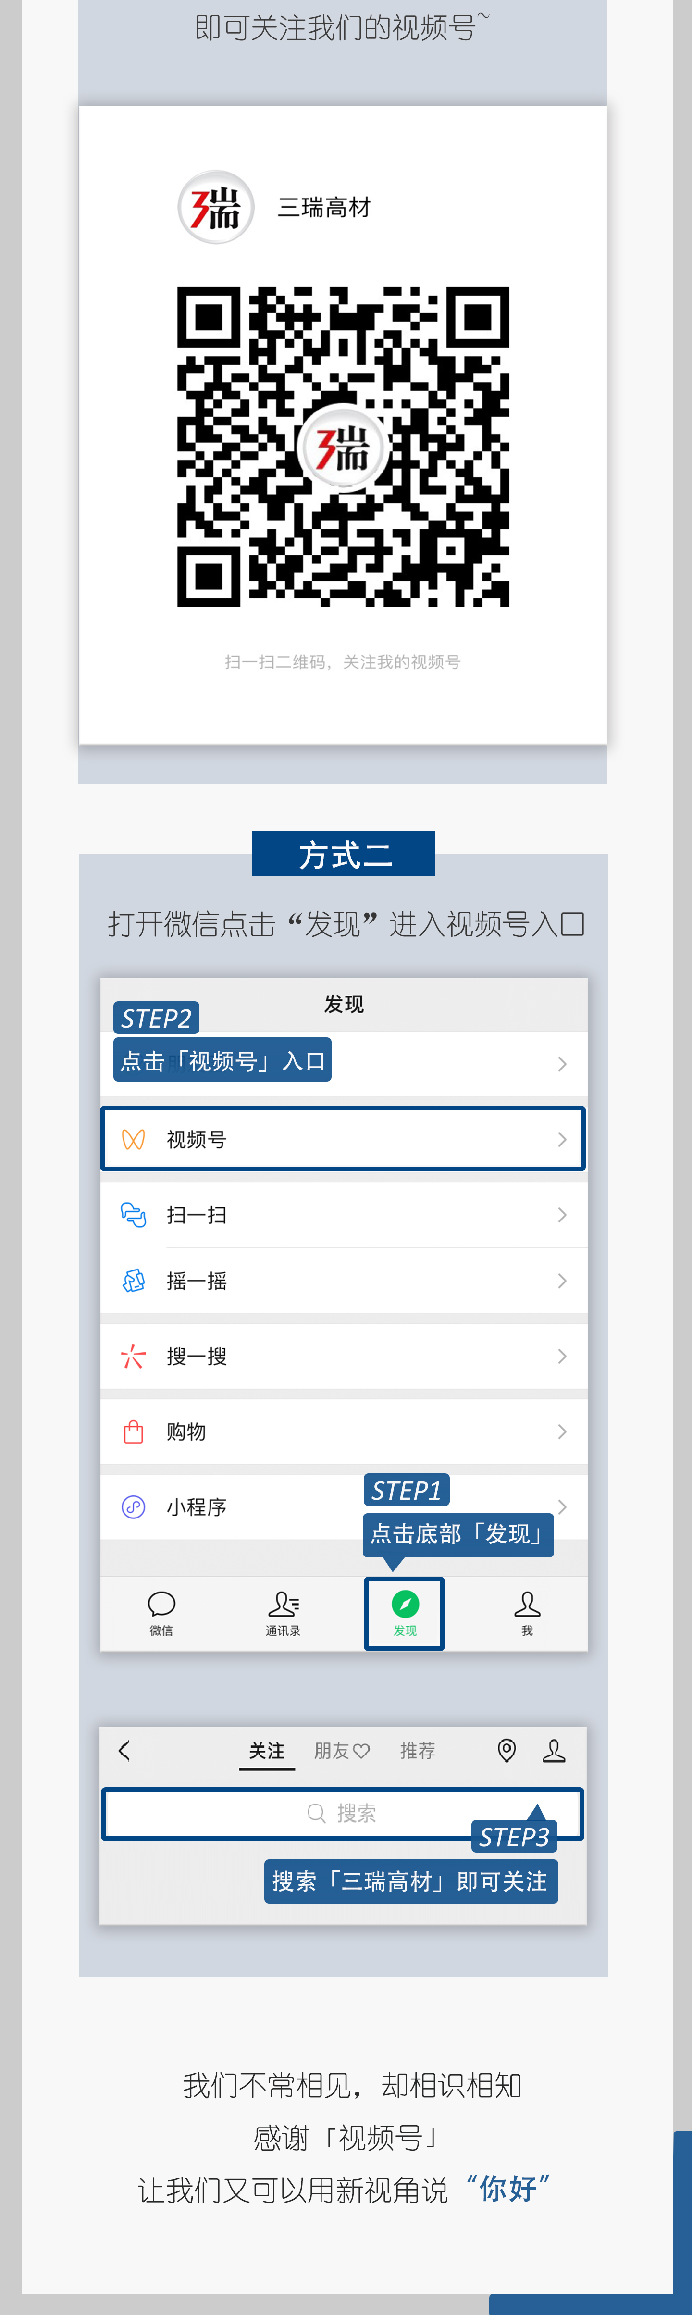692x2315 pixels.
Task: Click the 扫一扫 scan icon
Action: (133, 1215)
